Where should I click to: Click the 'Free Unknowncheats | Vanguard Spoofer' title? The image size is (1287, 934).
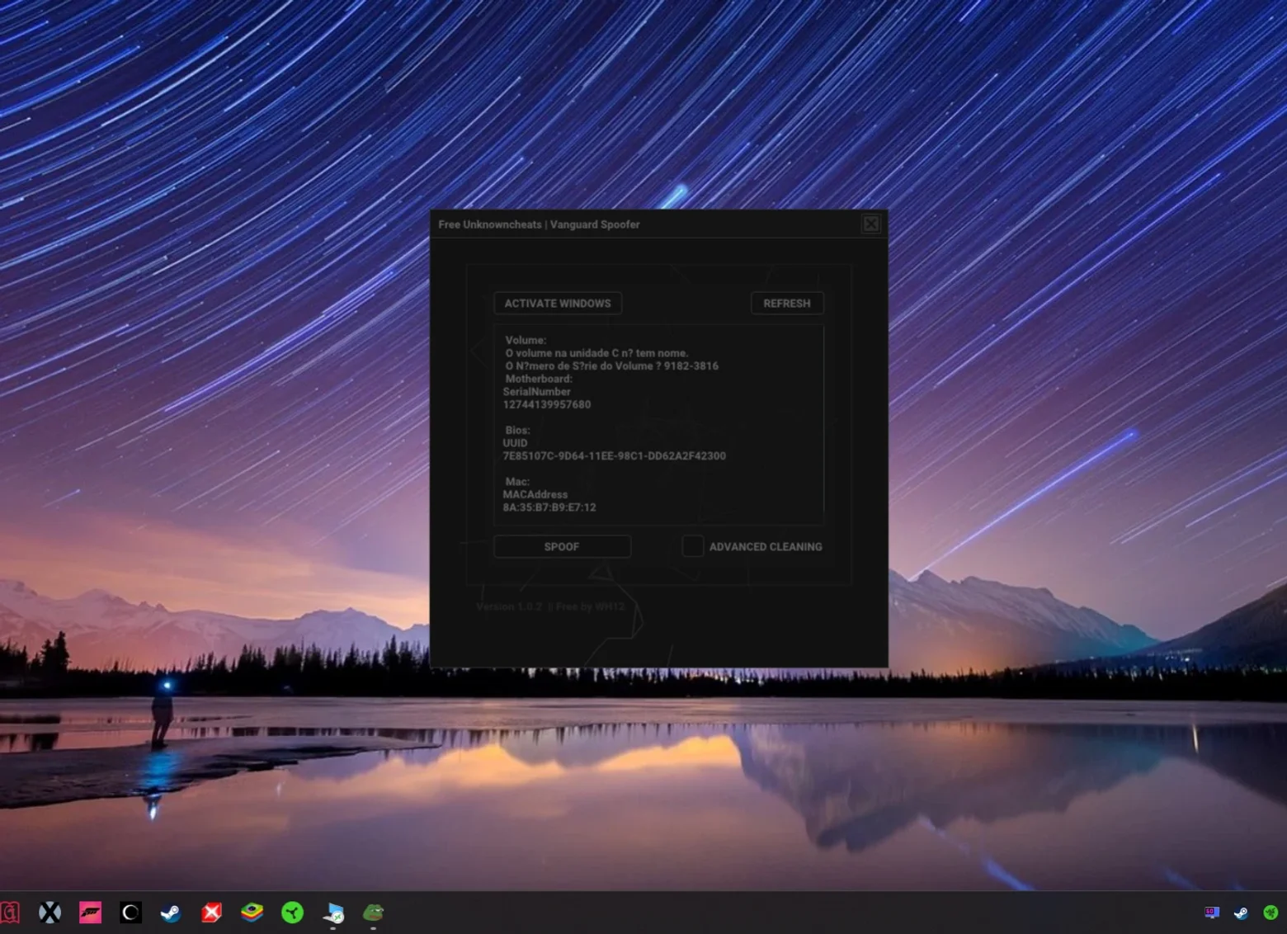(x=539, y=224)
